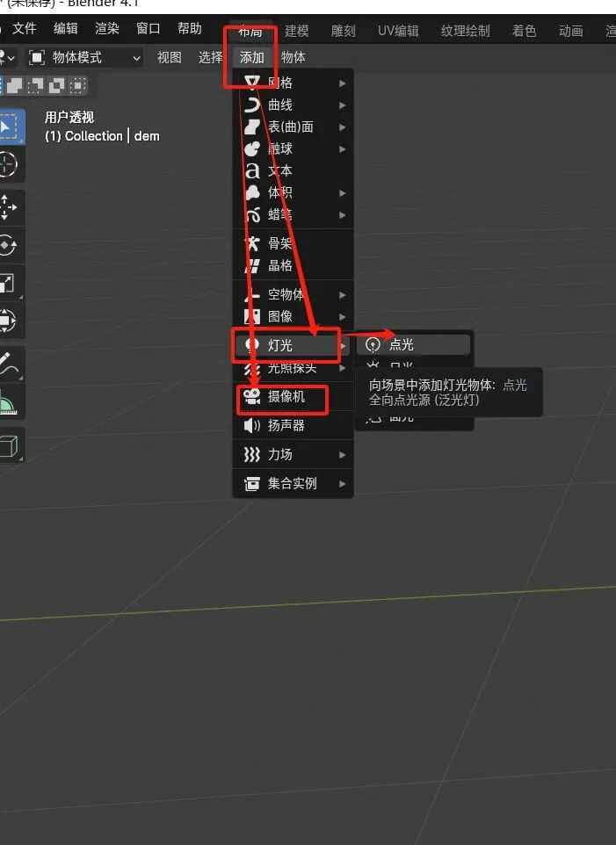
Task: Select the Scale tool
Action: tap(9, 283)
